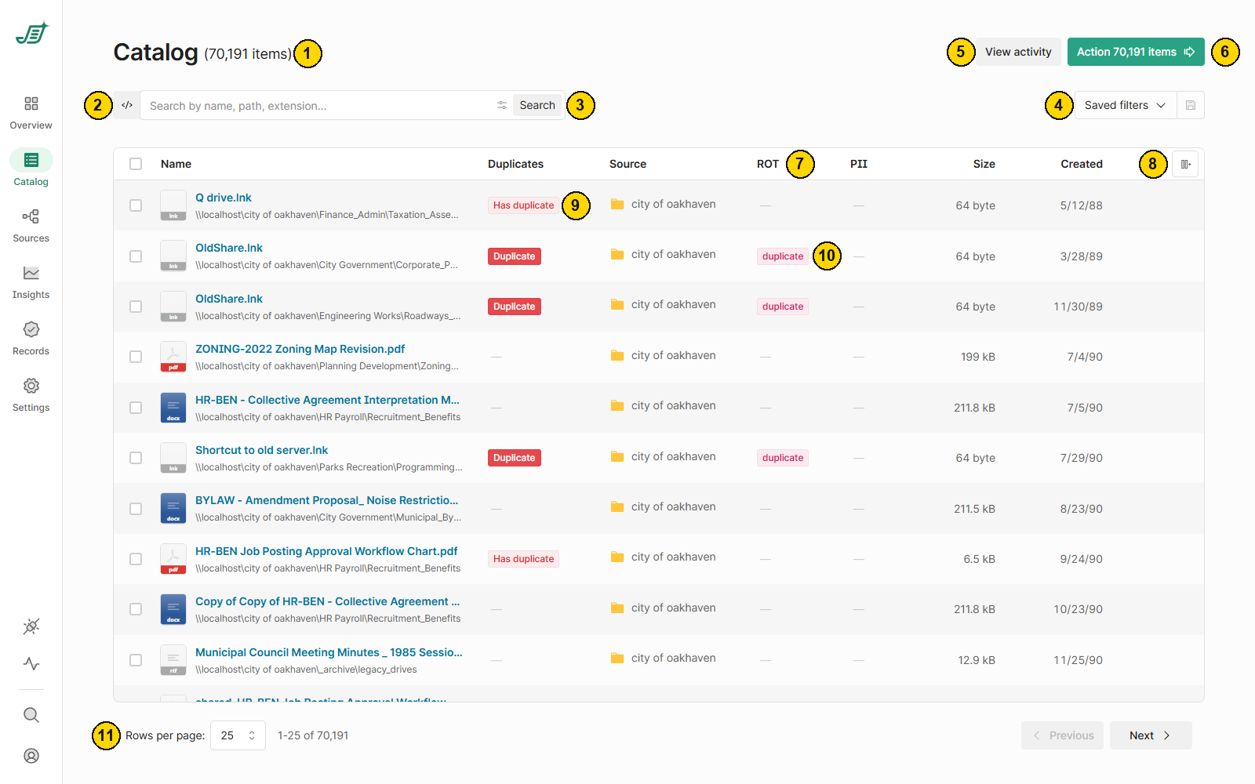Click the docx icon for Copy of Copy of HR-BEN
Viewport: 1255px width, 784px height.
pos(173,609)
